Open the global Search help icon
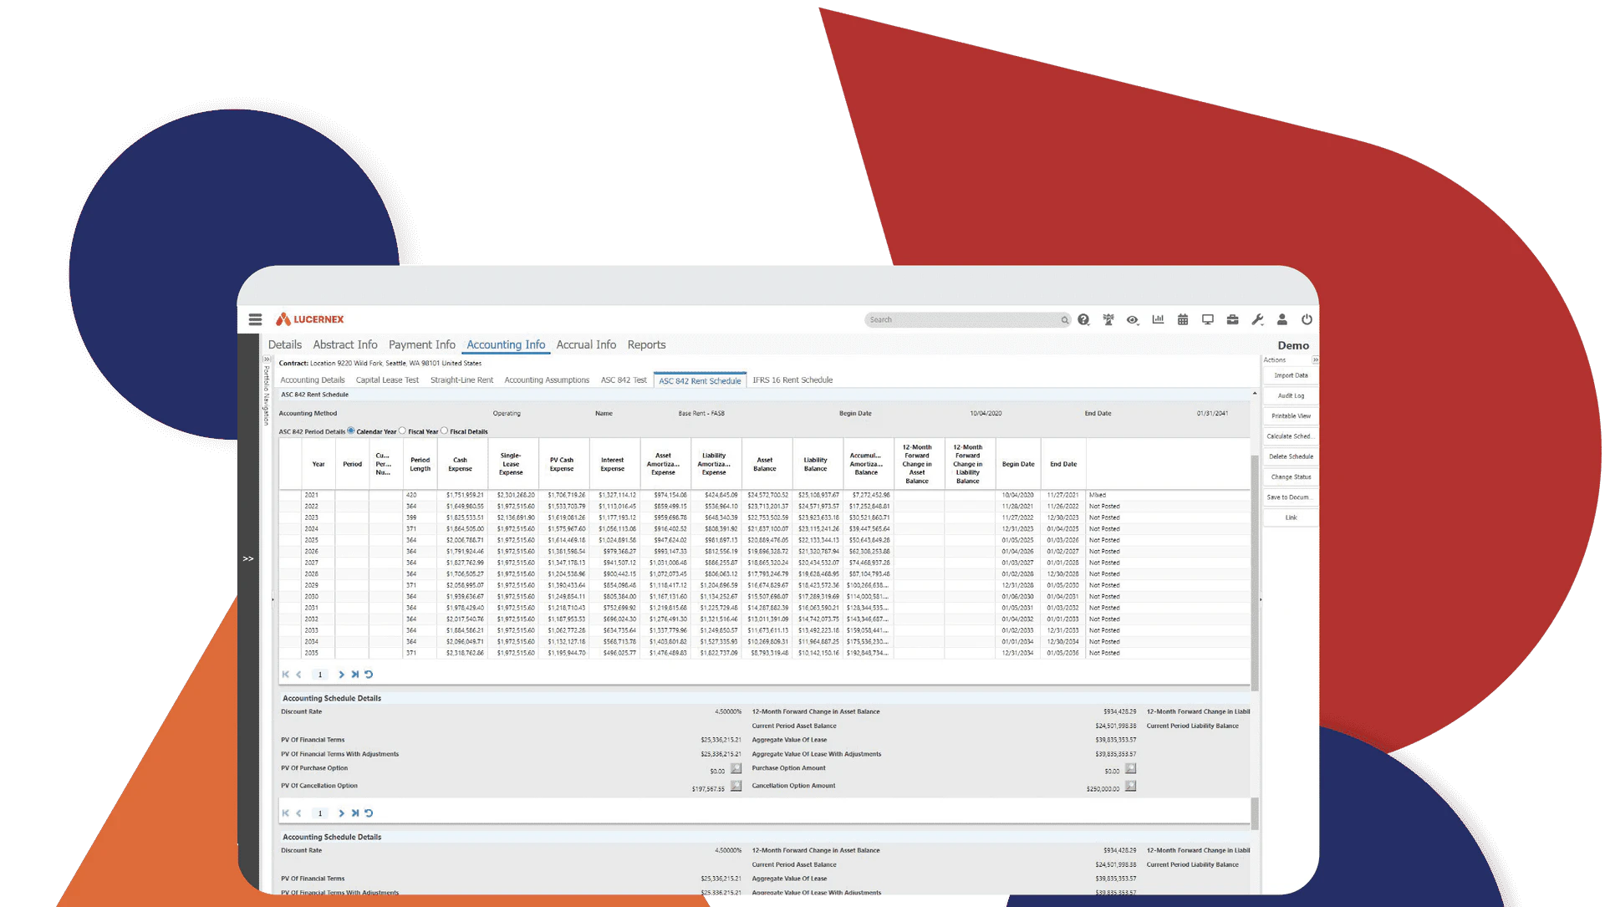Viewport: 1605px width, 907px height. (1083, 319)
